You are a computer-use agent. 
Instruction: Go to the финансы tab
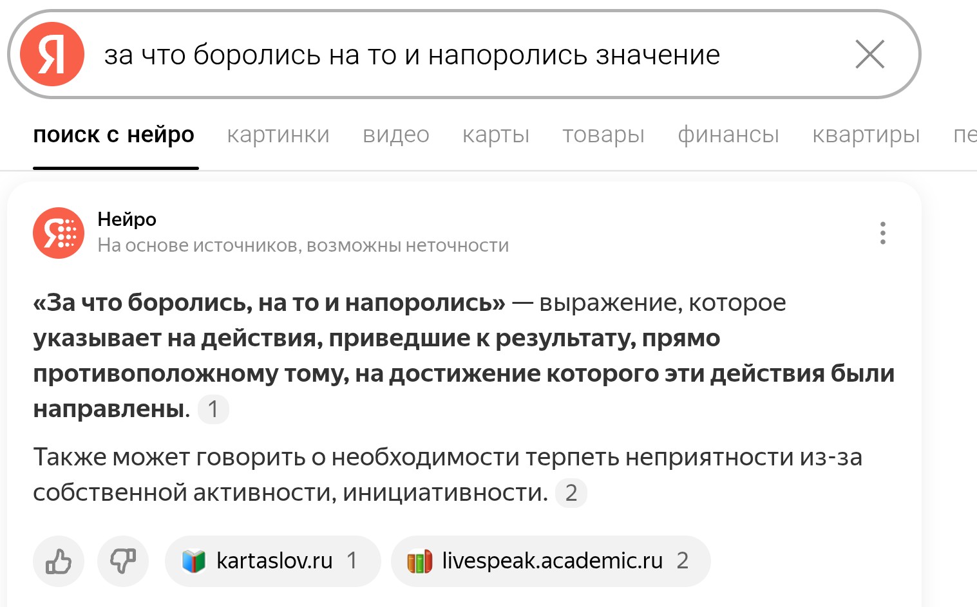[x=728, y=135]
